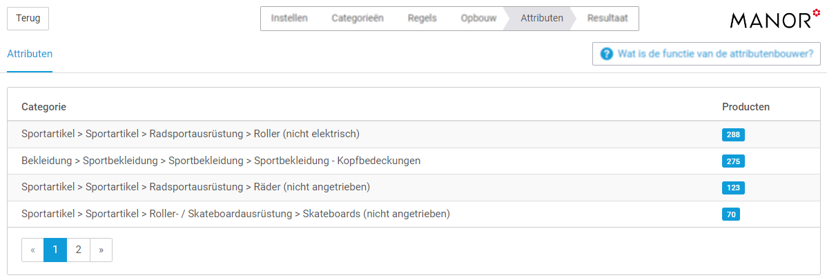The width and height of the screenshot is (827, 280).
Task: Open the Skateboards (nicht angetrieben) row
Action: pyautogui.click(x=414, y=214)
